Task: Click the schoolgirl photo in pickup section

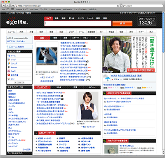Action: (88, 106)
